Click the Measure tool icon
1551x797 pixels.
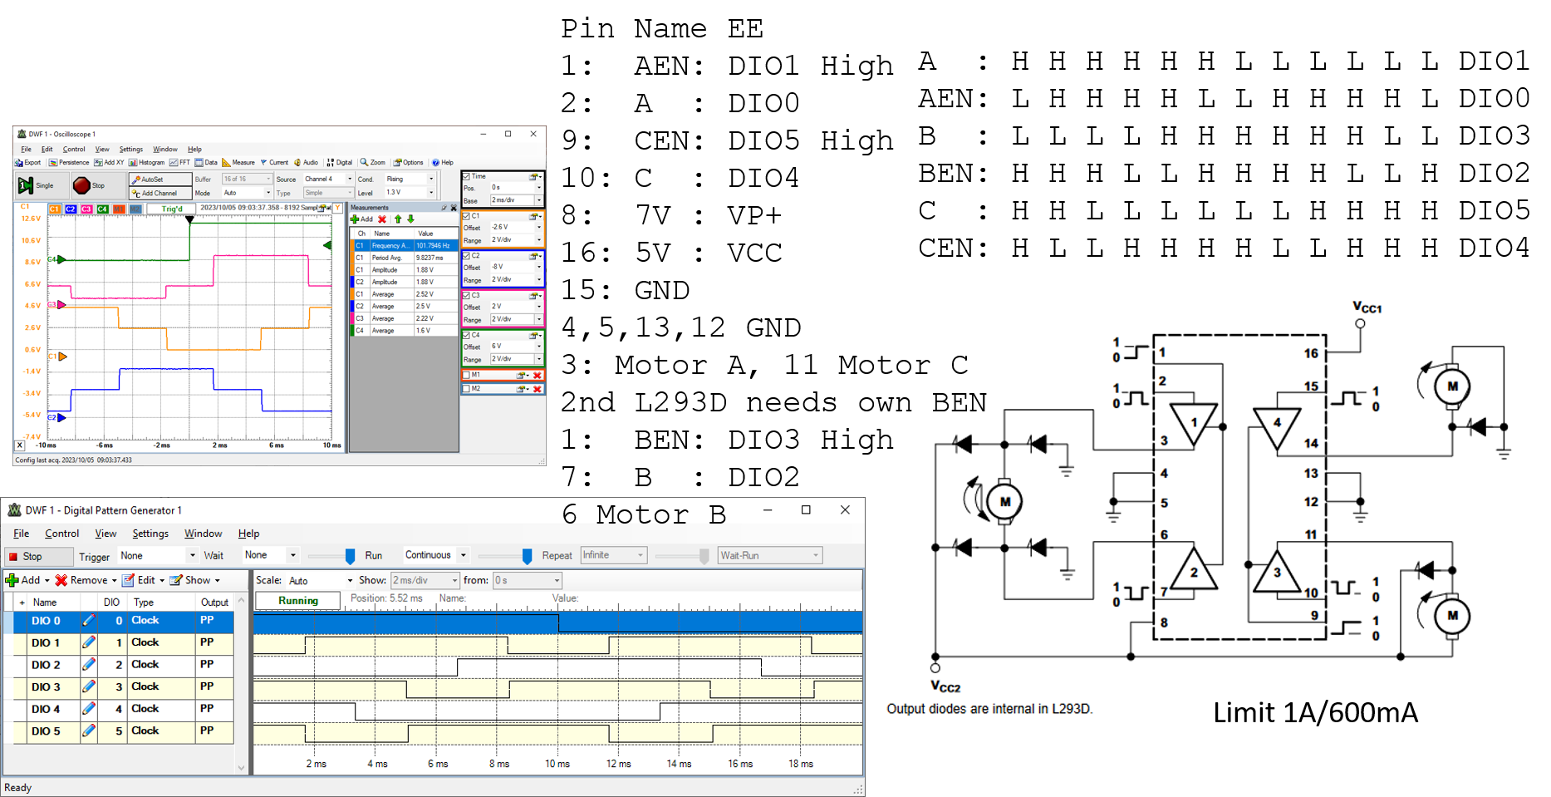pyautogui.click(x=238, y=163)
